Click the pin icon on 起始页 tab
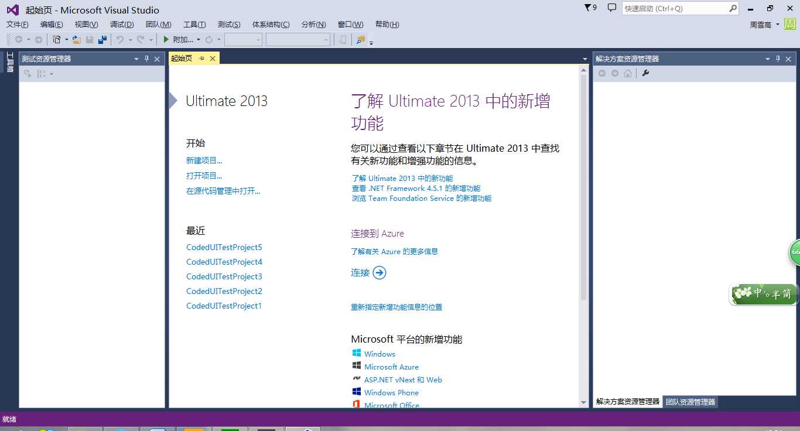Screen dimensions: 800x431 [201, 58]
